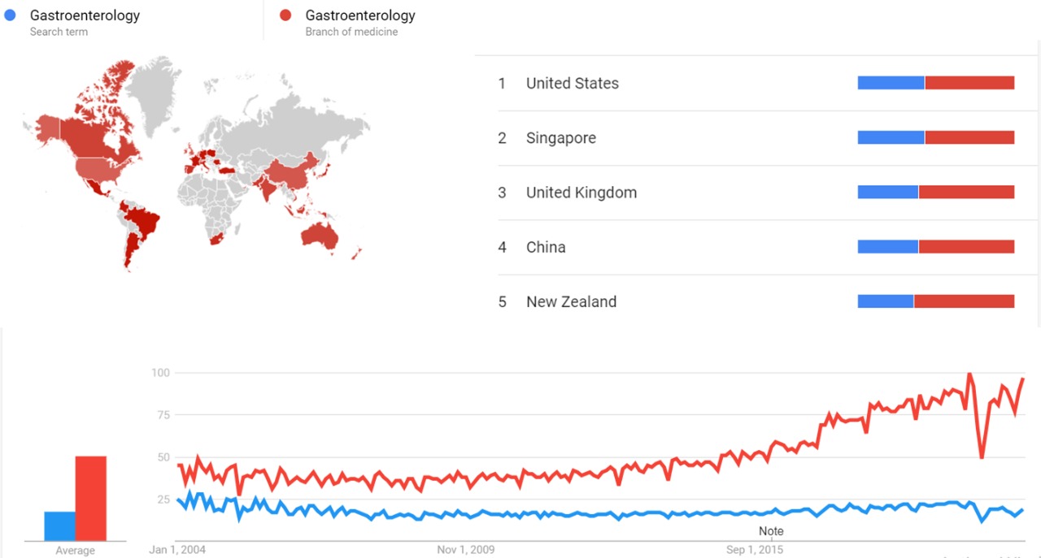Click the blue segment of Singapore's bar
Image resolution: width=1041 pixels, height=558 pixels.
click(x=891, y=138)
